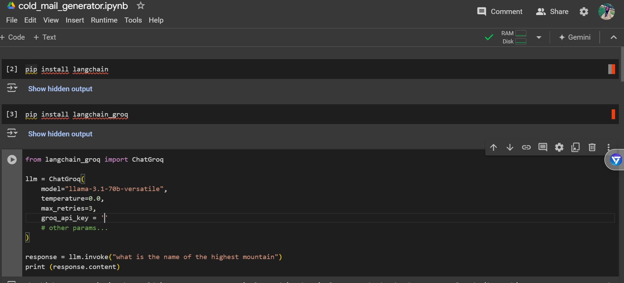This screenshot has height=283, width=624.
Task: Run the ChatGroq code cell
Action: [12, 160]
